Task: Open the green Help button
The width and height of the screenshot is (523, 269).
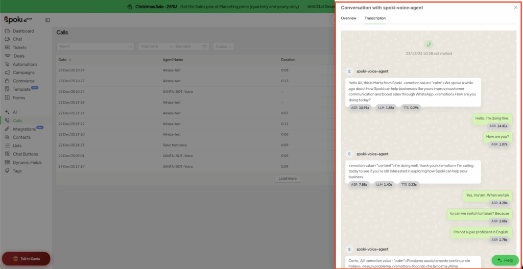Action: pos(505,260)
